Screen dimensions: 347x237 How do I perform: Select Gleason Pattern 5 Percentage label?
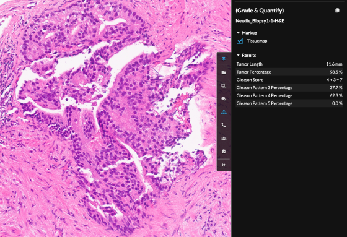point(265,103)
